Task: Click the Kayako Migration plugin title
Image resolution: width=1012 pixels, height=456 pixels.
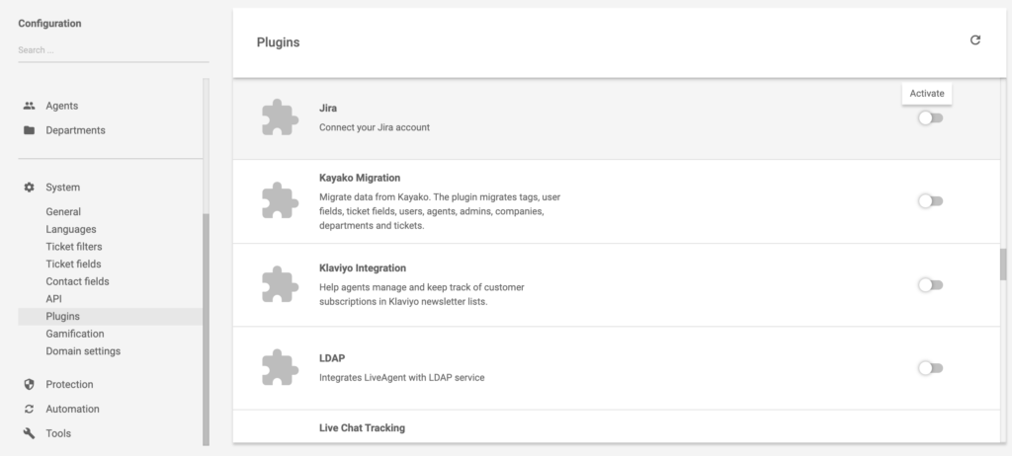Action: (360, 178)
